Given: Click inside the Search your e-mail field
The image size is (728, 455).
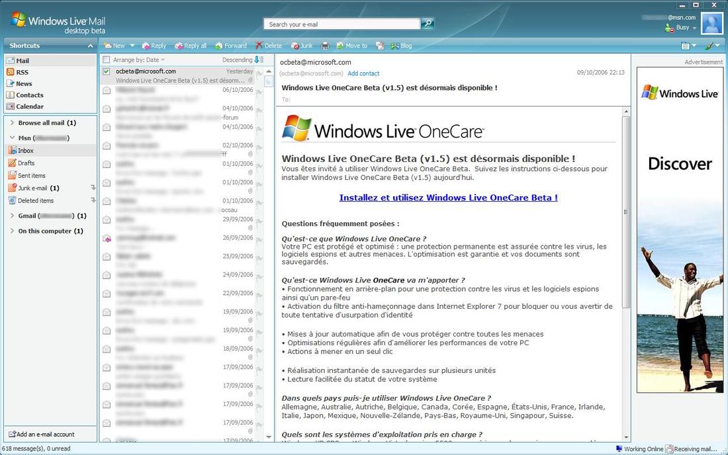Looking at the screenshot, I should coord(341,24).
